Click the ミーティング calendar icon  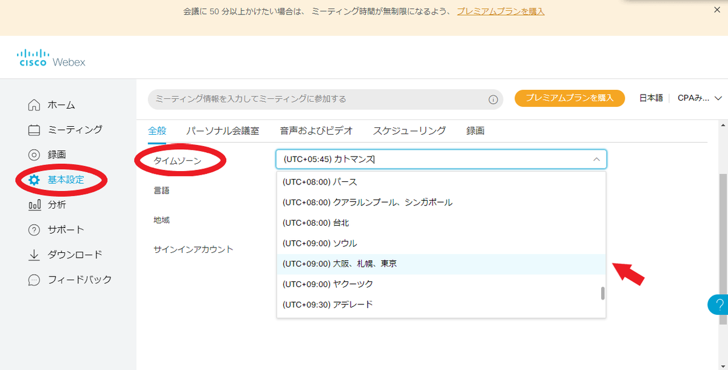pyautogui.click(x=35, y=130)
